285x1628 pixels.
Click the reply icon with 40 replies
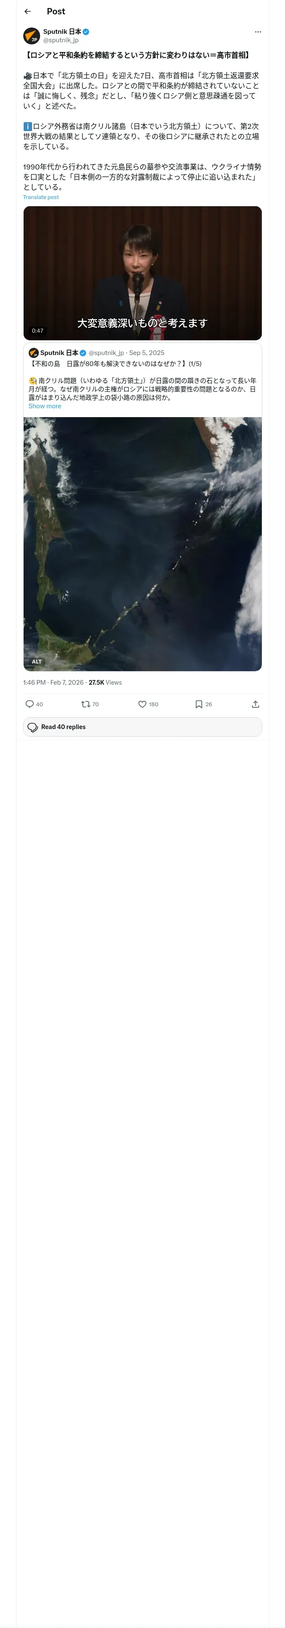[x=30, y=704]
